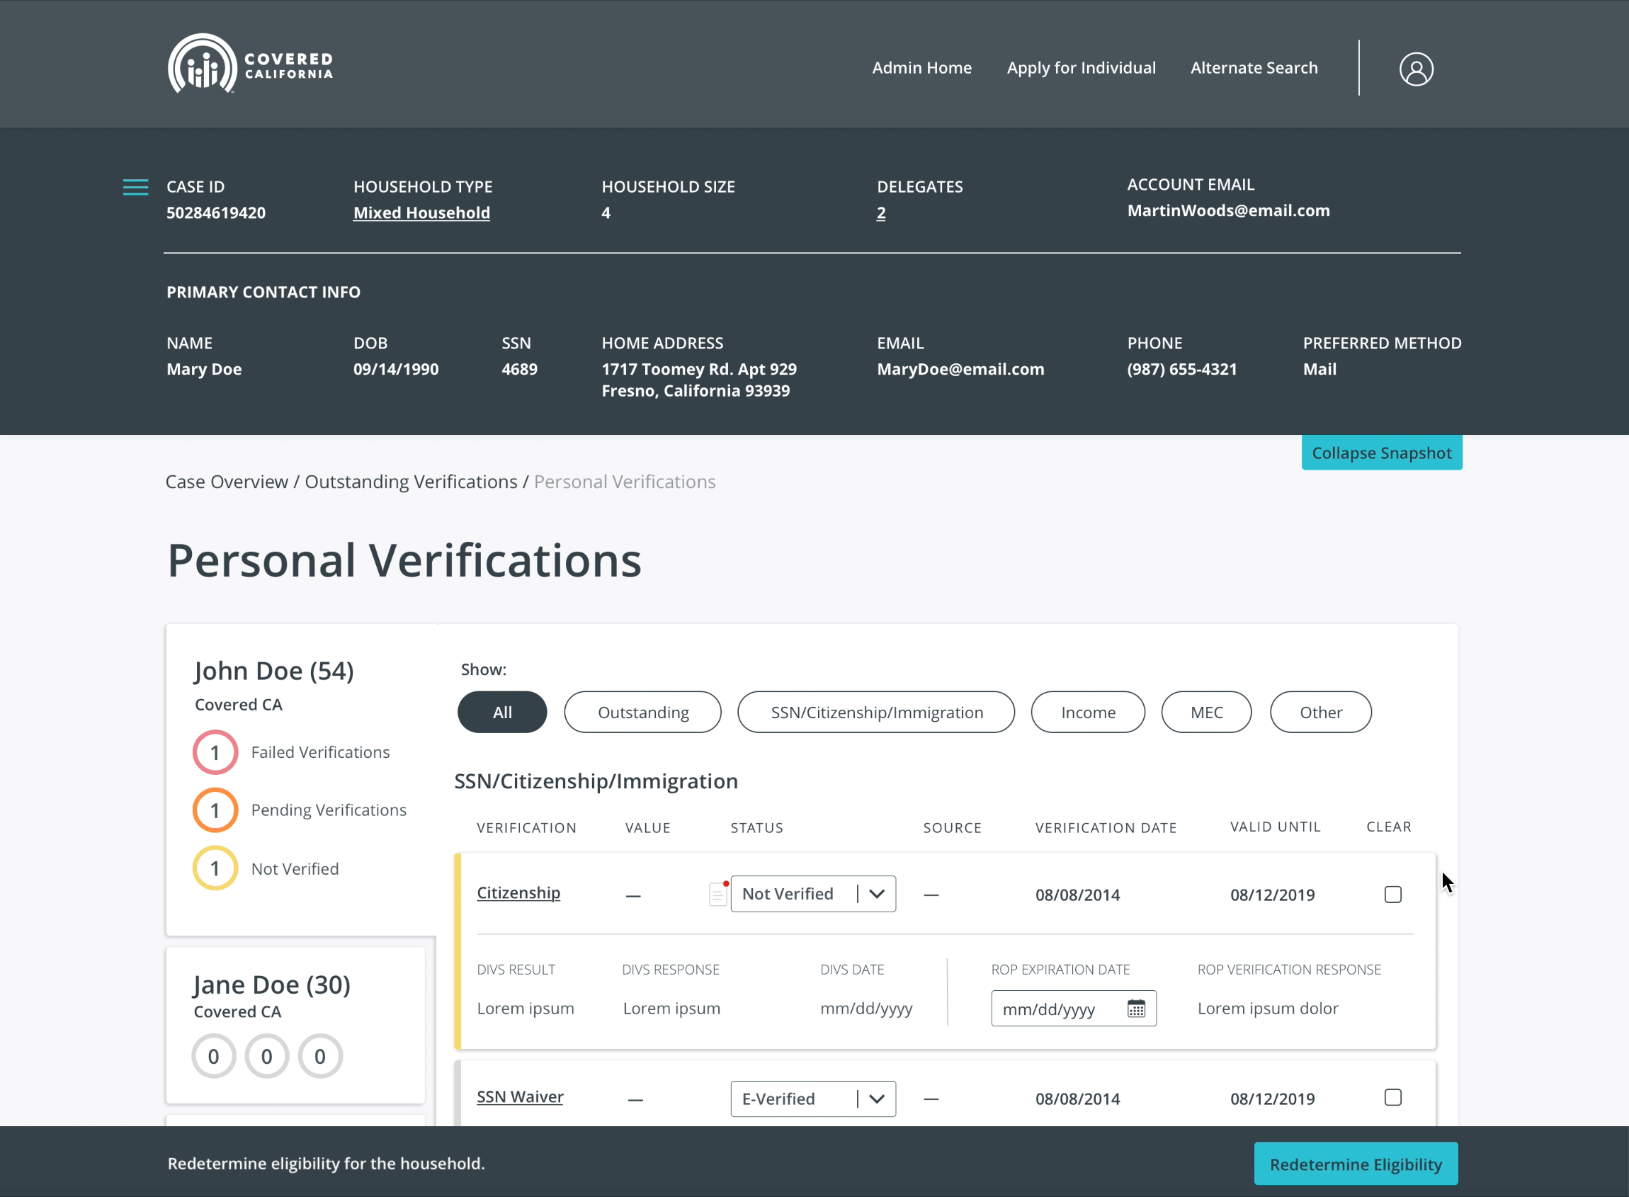Check the Clear box for Citizenship

coord(1392,894)
